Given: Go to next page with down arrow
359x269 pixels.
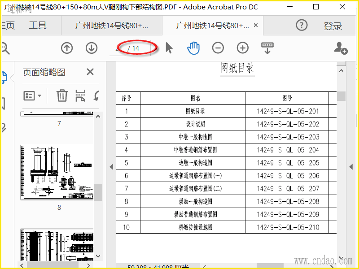Looking at the screenshot, I should [92, 48].
